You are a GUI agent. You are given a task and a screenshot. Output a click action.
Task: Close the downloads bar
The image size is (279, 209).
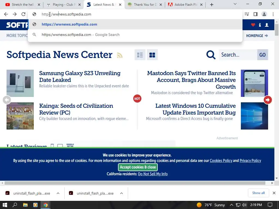pyautogui.click(x=274, y=193)
